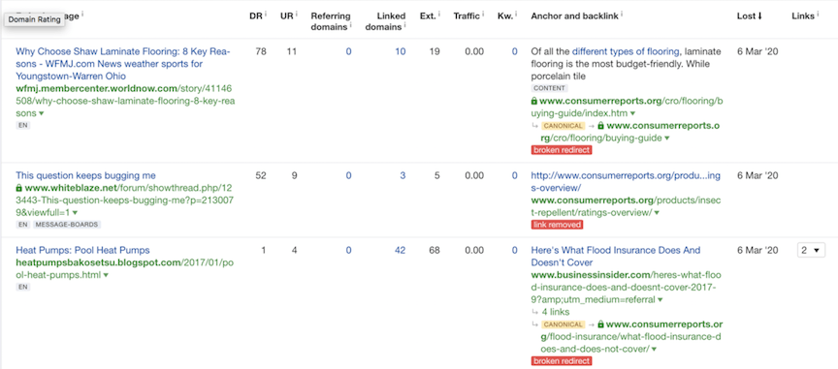Click the Anchor and backlink info icon
This screenshot has width=838, height=369.
point(623,15)
